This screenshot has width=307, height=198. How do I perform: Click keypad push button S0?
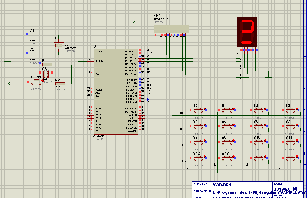[198, 111]
